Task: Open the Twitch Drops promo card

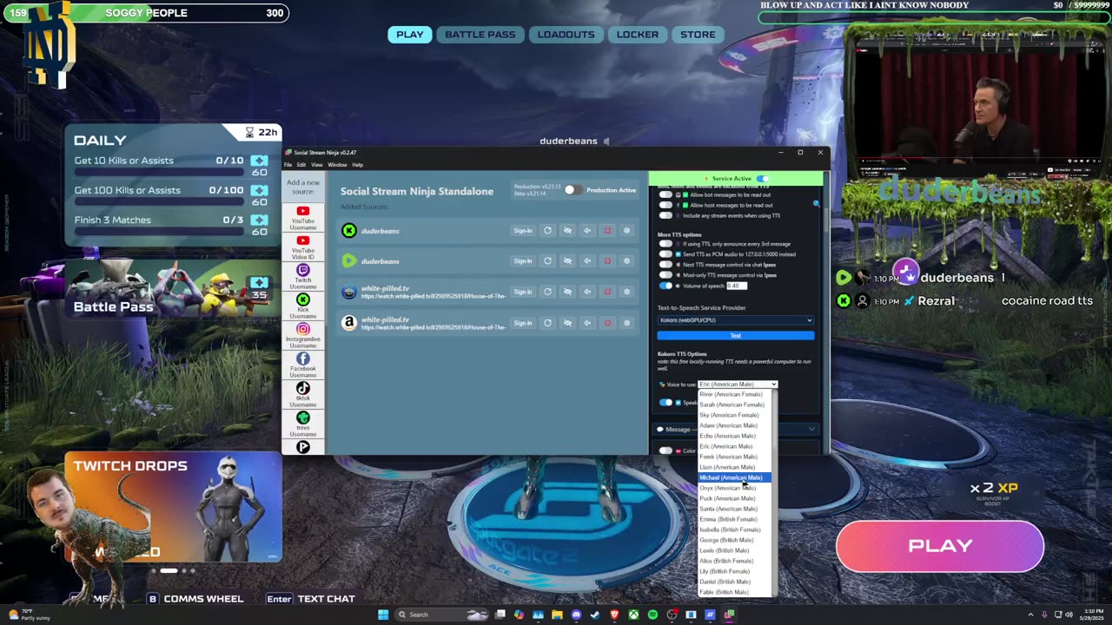Action: (173, 508)
